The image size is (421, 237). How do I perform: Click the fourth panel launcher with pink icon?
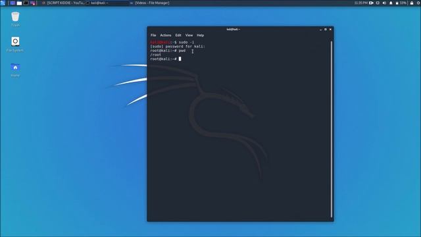click(x=33, y=3)
